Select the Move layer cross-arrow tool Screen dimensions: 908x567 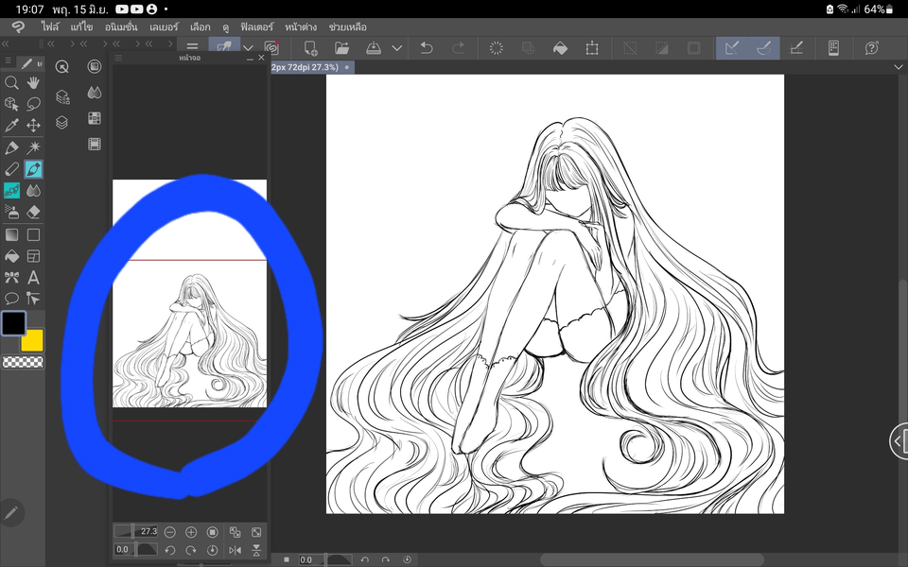[x=34, y=125]
